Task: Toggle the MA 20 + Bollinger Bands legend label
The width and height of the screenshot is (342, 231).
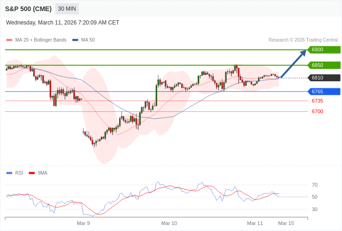Action: 41,40
